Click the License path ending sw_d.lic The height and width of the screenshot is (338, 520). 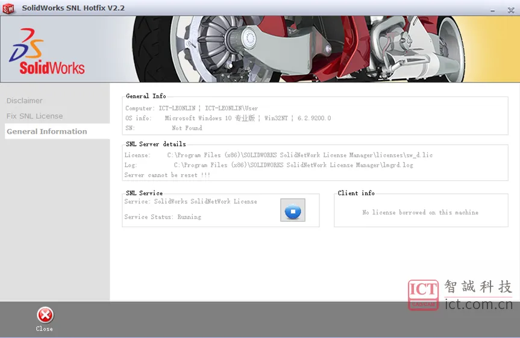[278, 155]
